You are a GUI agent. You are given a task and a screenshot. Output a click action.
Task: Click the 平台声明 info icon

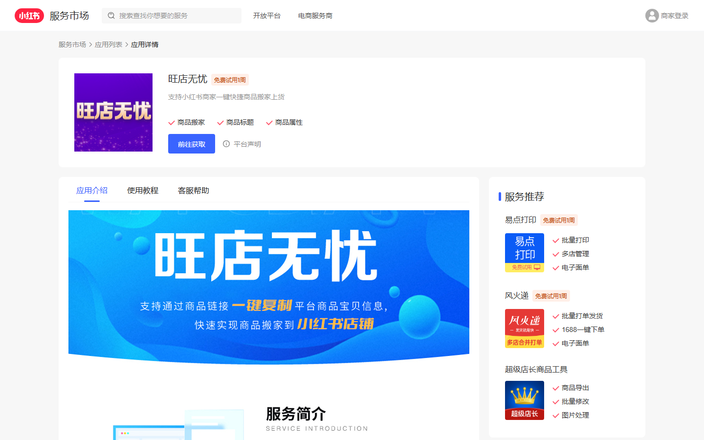click(x=226, y=144)
